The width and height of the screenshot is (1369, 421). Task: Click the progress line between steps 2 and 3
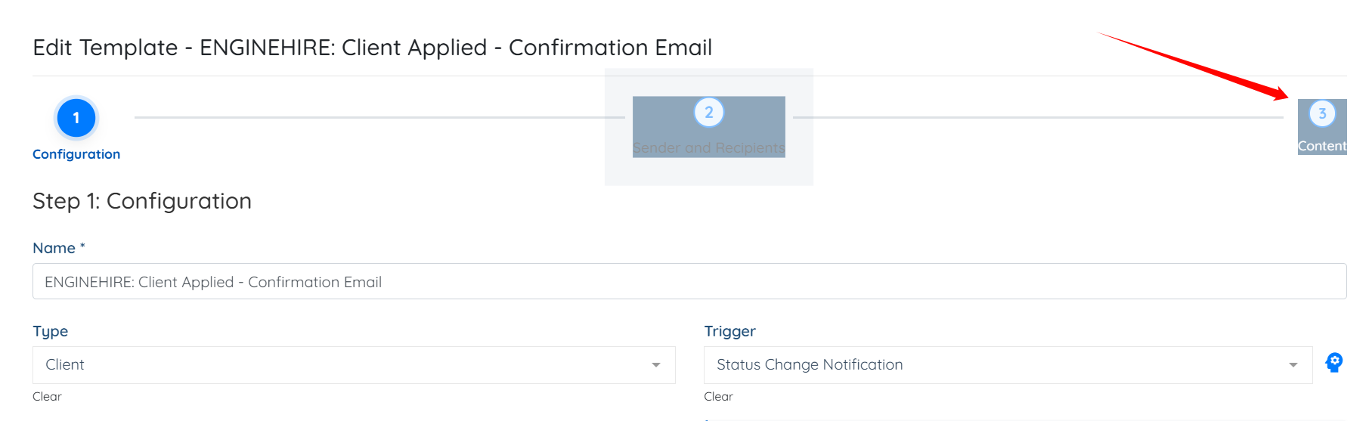click(x=1036, y=117)
